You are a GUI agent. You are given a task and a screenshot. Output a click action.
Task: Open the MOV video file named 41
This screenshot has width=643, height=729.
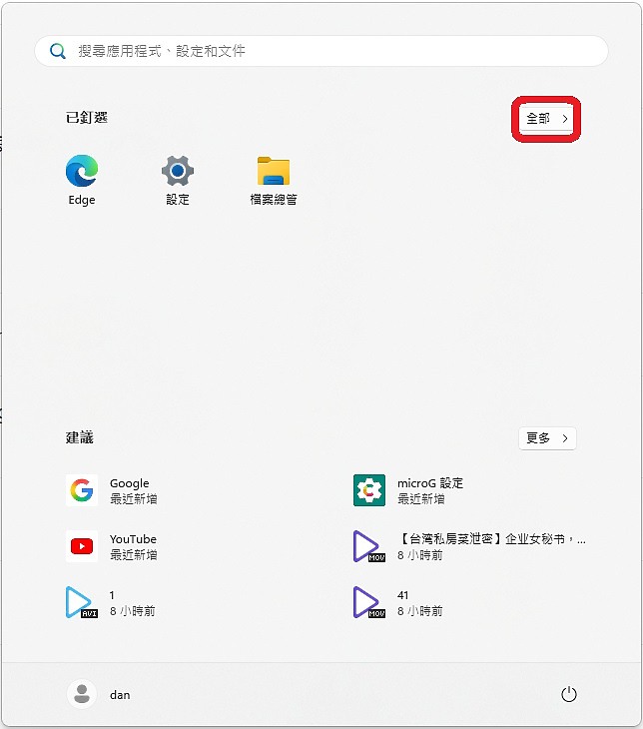tap(398, 602)
